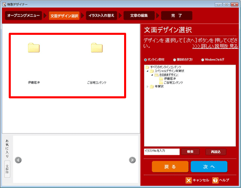Screen dimensions: 241x188
Task: Go to the オープニングメニュー step
Action: 24,15
